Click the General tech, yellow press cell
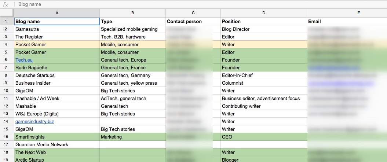Screen dimensions: 387x162 (132, 83)
